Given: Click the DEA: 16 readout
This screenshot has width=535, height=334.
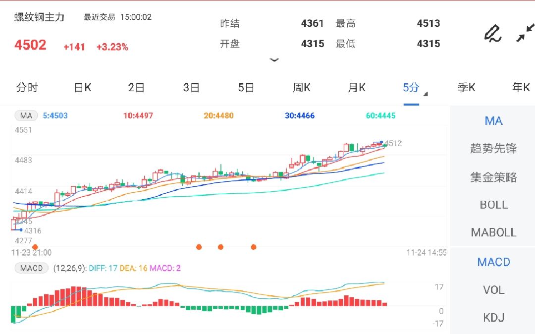Looking at the screenshot, I should (x=133, y=268).
